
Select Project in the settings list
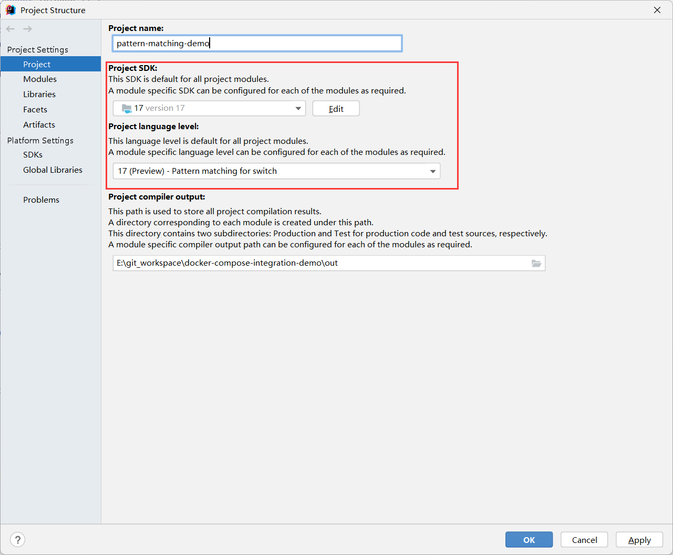click(x=50, y=64)
